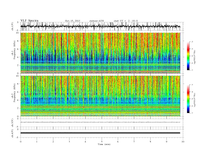The width and height of the screenshot is (206, 159).
Task: Click the "-7" tick on the upper colorbar
Action: (192, 70)
